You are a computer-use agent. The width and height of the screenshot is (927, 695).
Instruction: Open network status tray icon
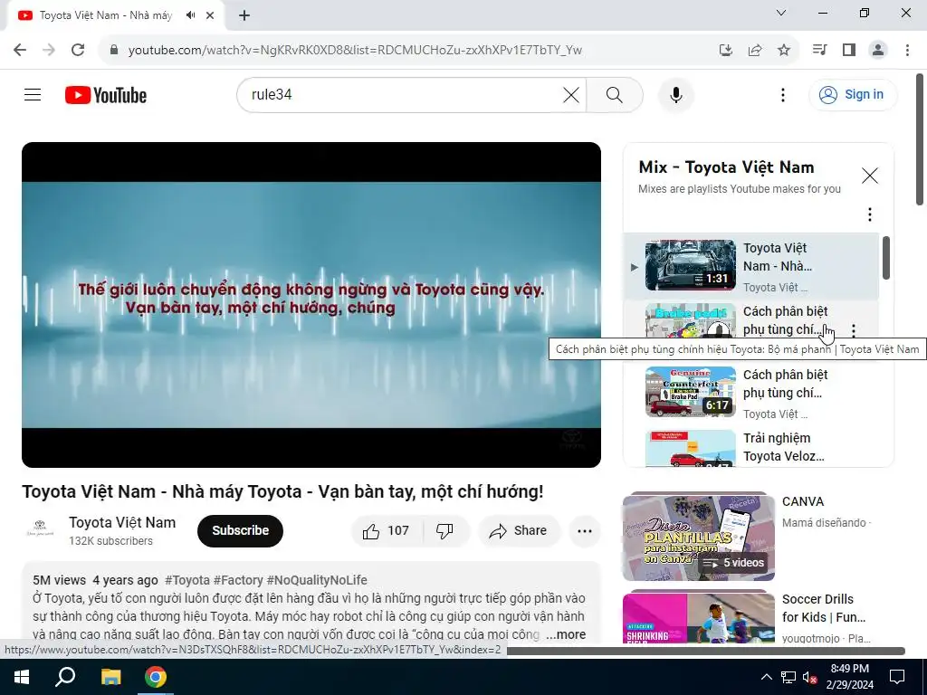(788, 677)
